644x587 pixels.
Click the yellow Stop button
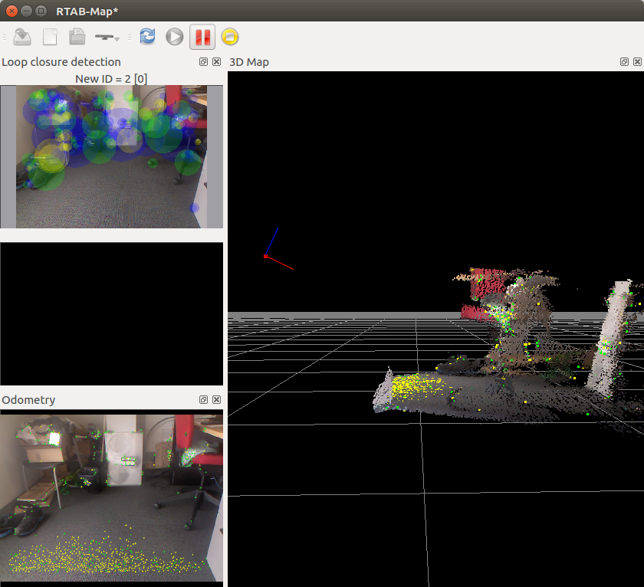click(x=230, y=37)
